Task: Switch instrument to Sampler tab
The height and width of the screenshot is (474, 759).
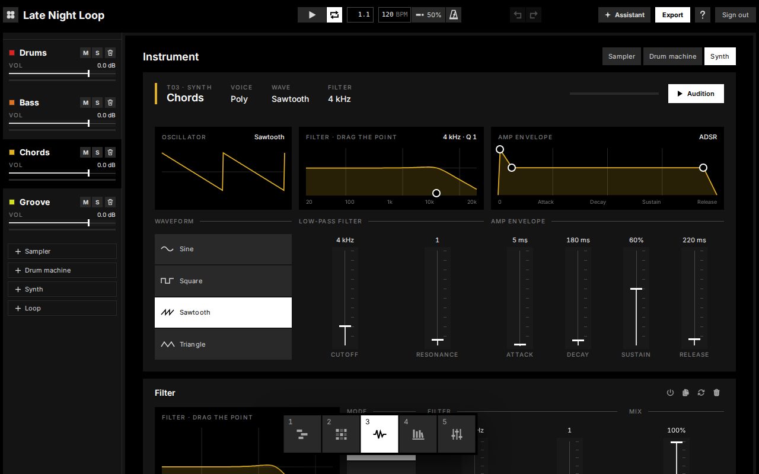Action: click(x=621, y=56)
